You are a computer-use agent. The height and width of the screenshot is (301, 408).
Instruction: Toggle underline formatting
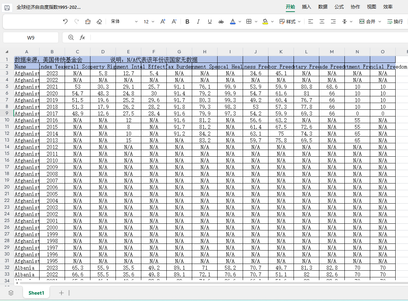point(210,22)
